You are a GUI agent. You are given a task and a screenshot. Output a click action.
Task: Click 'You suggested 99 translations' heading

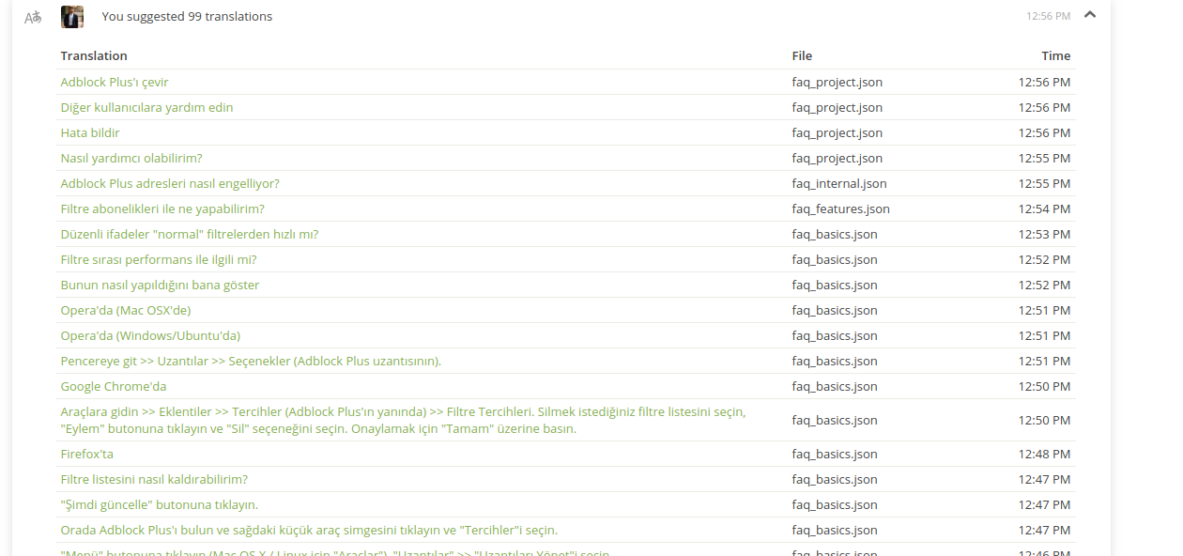(x=187, y=16)
